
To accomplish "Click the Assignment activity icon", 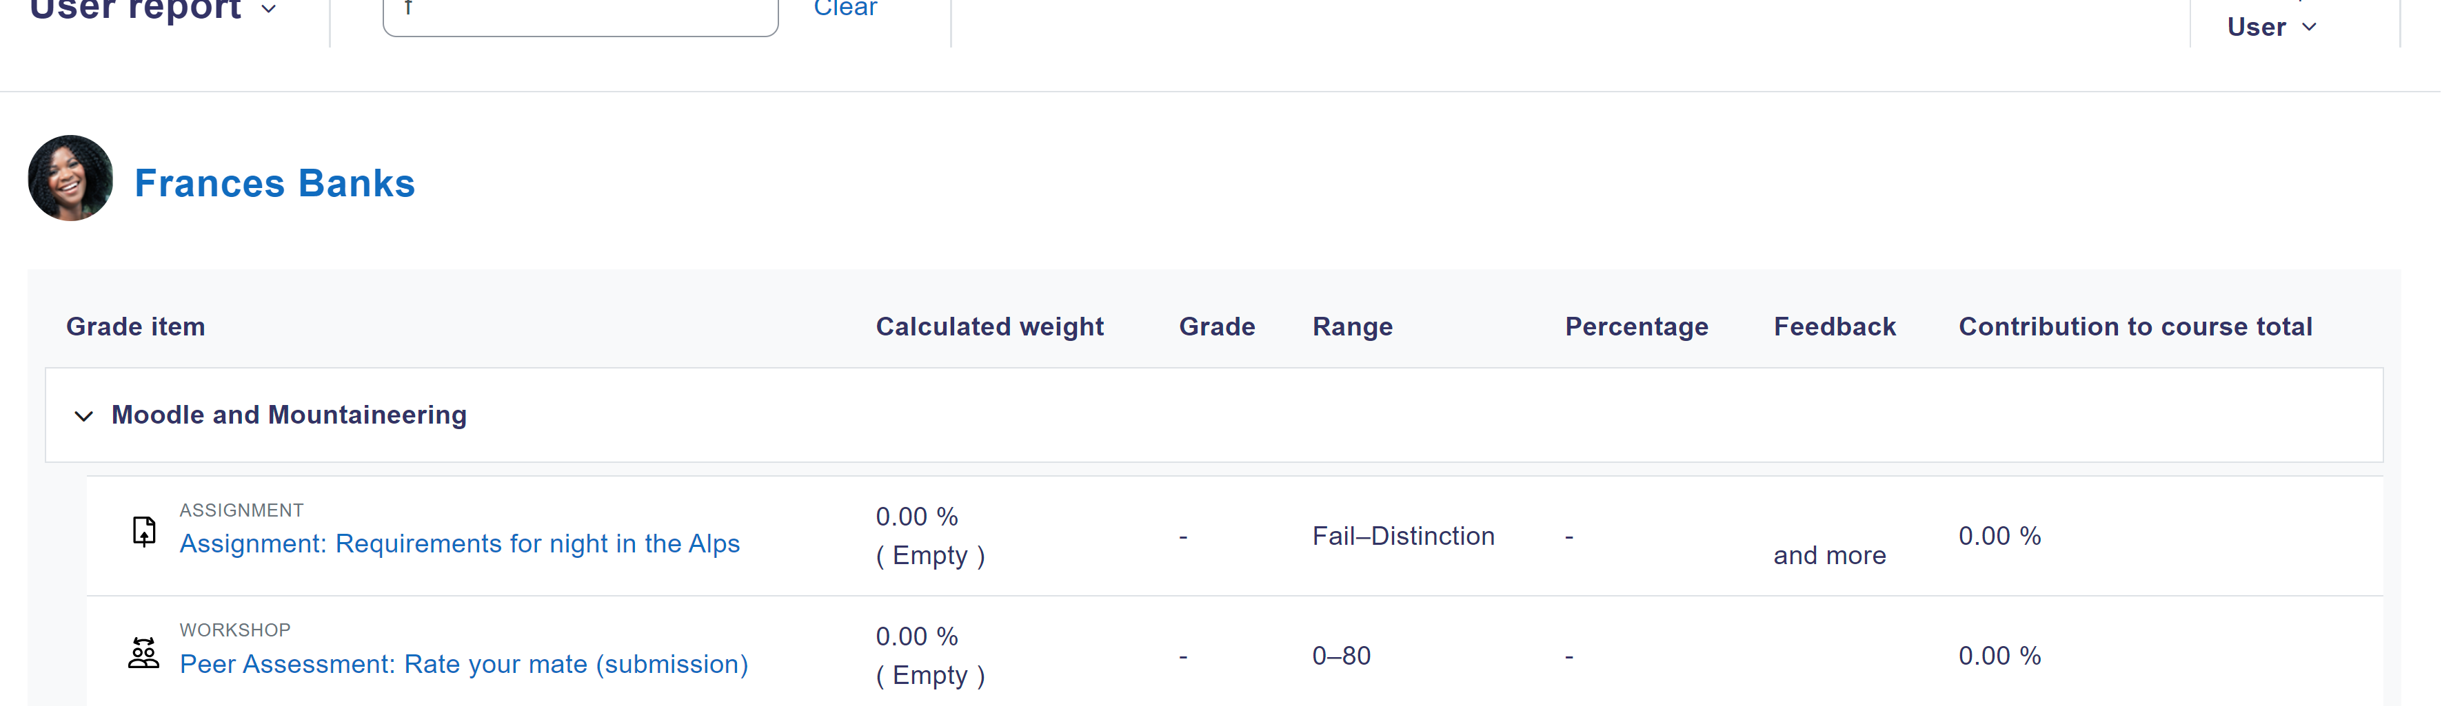I will (x=144, y=532).
